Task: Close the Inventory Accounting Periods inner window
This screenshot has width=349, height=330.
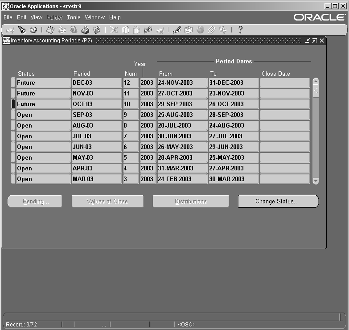Action: tap(322, 41)
